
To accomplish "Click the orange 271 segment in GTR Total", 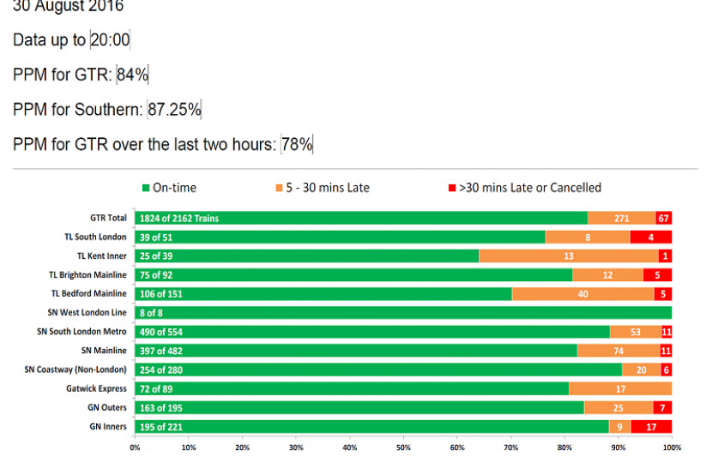I will 622,219.
